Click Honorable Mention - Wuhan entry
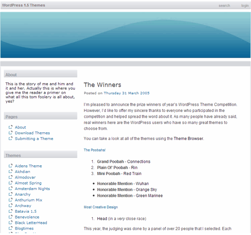Image resolution: width=251 pixels, height=235 pixels. pos(123,184)
